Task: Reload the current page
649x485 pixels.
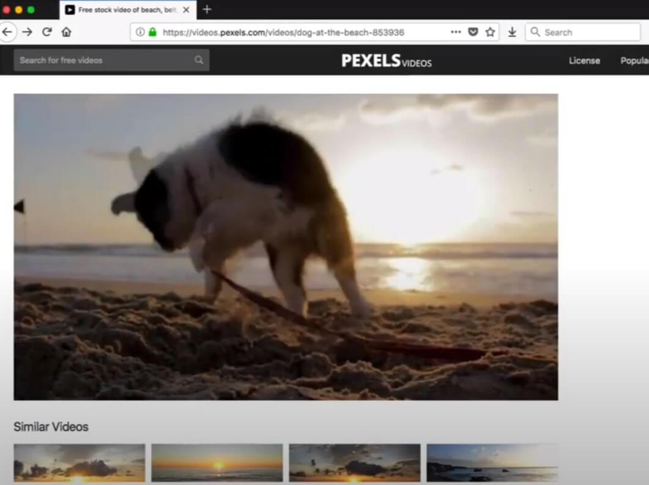Action: 47,32
